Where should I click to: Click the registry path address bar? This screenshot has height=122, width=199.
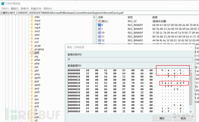[x=87, y=13]
